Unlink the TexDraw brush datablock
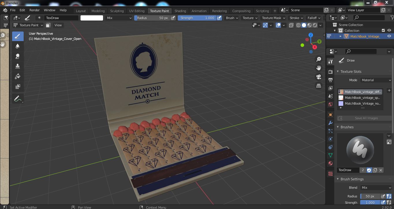 tap(381, 170)
